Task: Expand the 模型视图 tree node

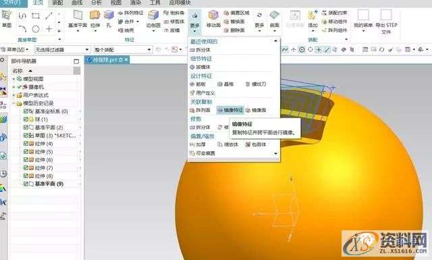Action: pyautogui.click(x=13, y=79)
